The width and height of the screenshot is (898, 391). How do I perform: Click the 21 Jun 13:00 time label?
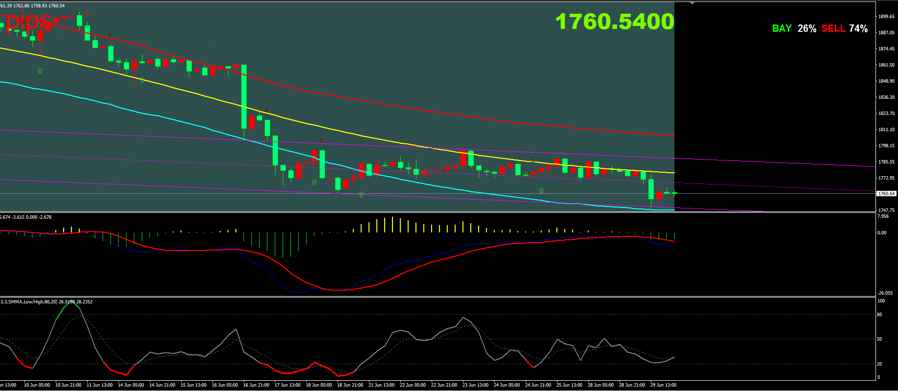pos(381,385)
